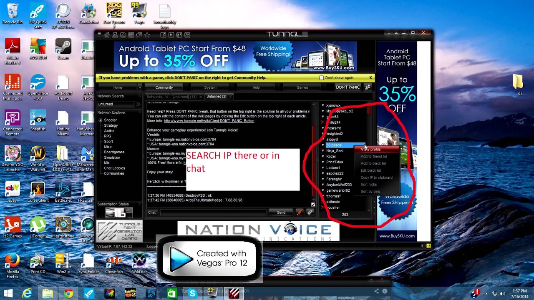
Task: Click the favorites star icon in toolbar
Action: coord(147,35)
